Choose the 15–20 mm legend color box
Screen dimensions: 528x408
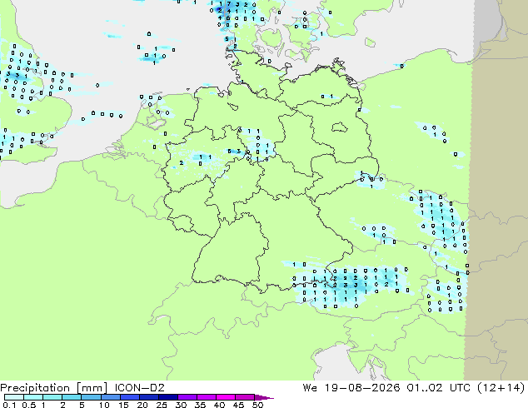point(129,397)
